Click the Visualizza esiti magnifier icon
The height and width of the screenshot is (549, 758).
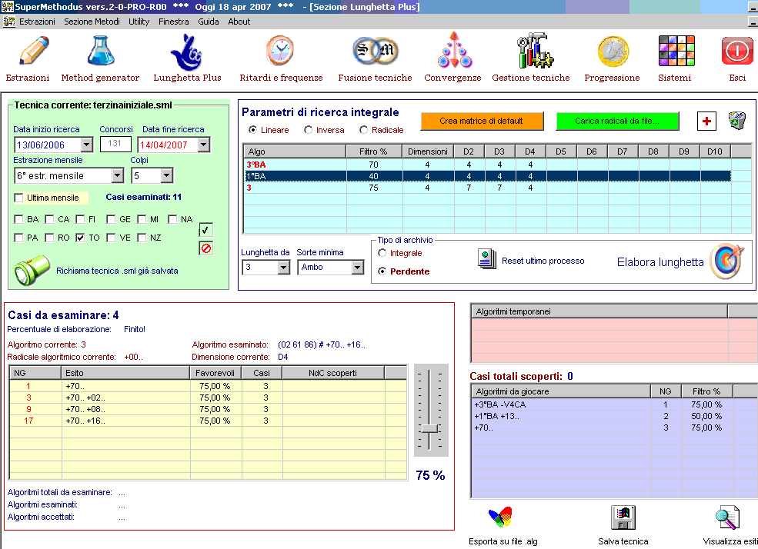(x=727, y=518)
